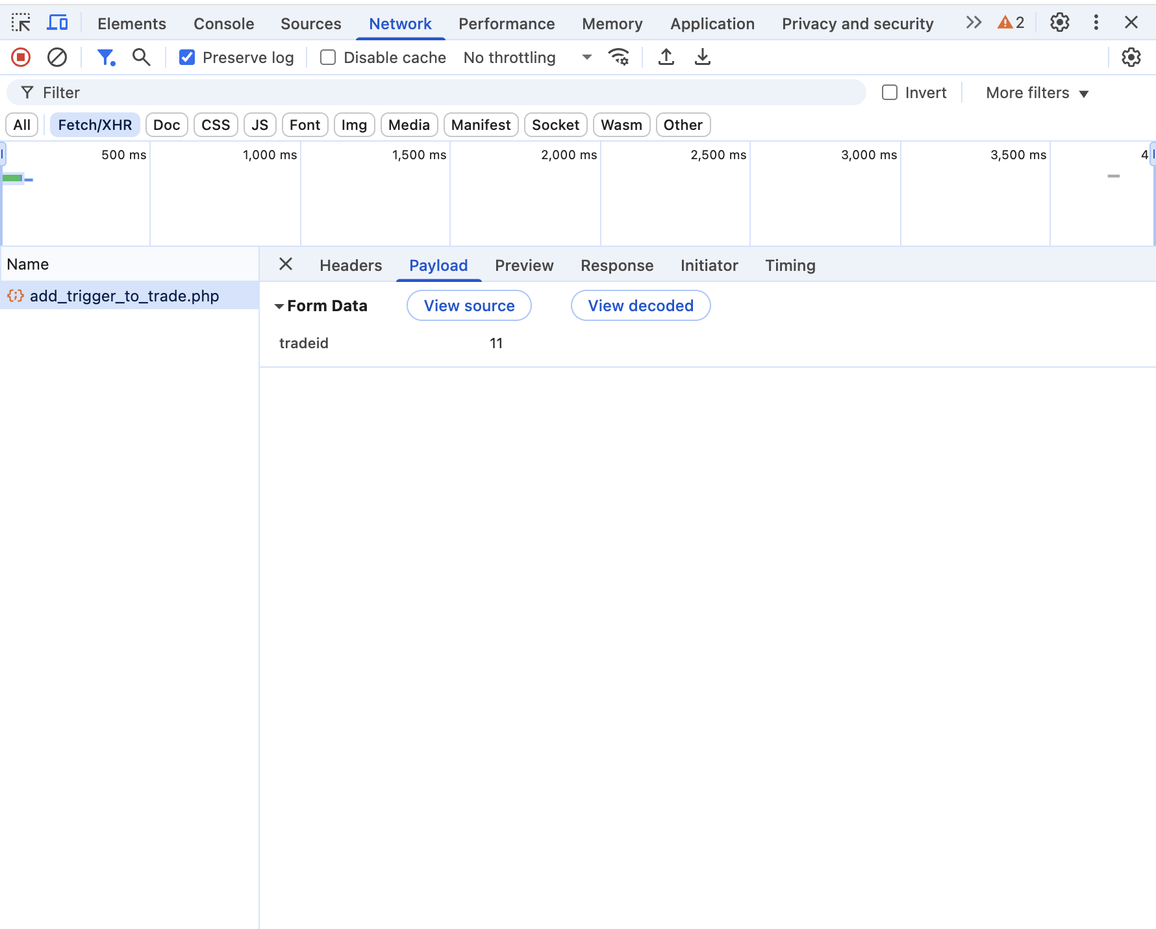Viewport: 1156px width, 929px height.
Task: Clear the network log
Action: [x=57, y=58]
